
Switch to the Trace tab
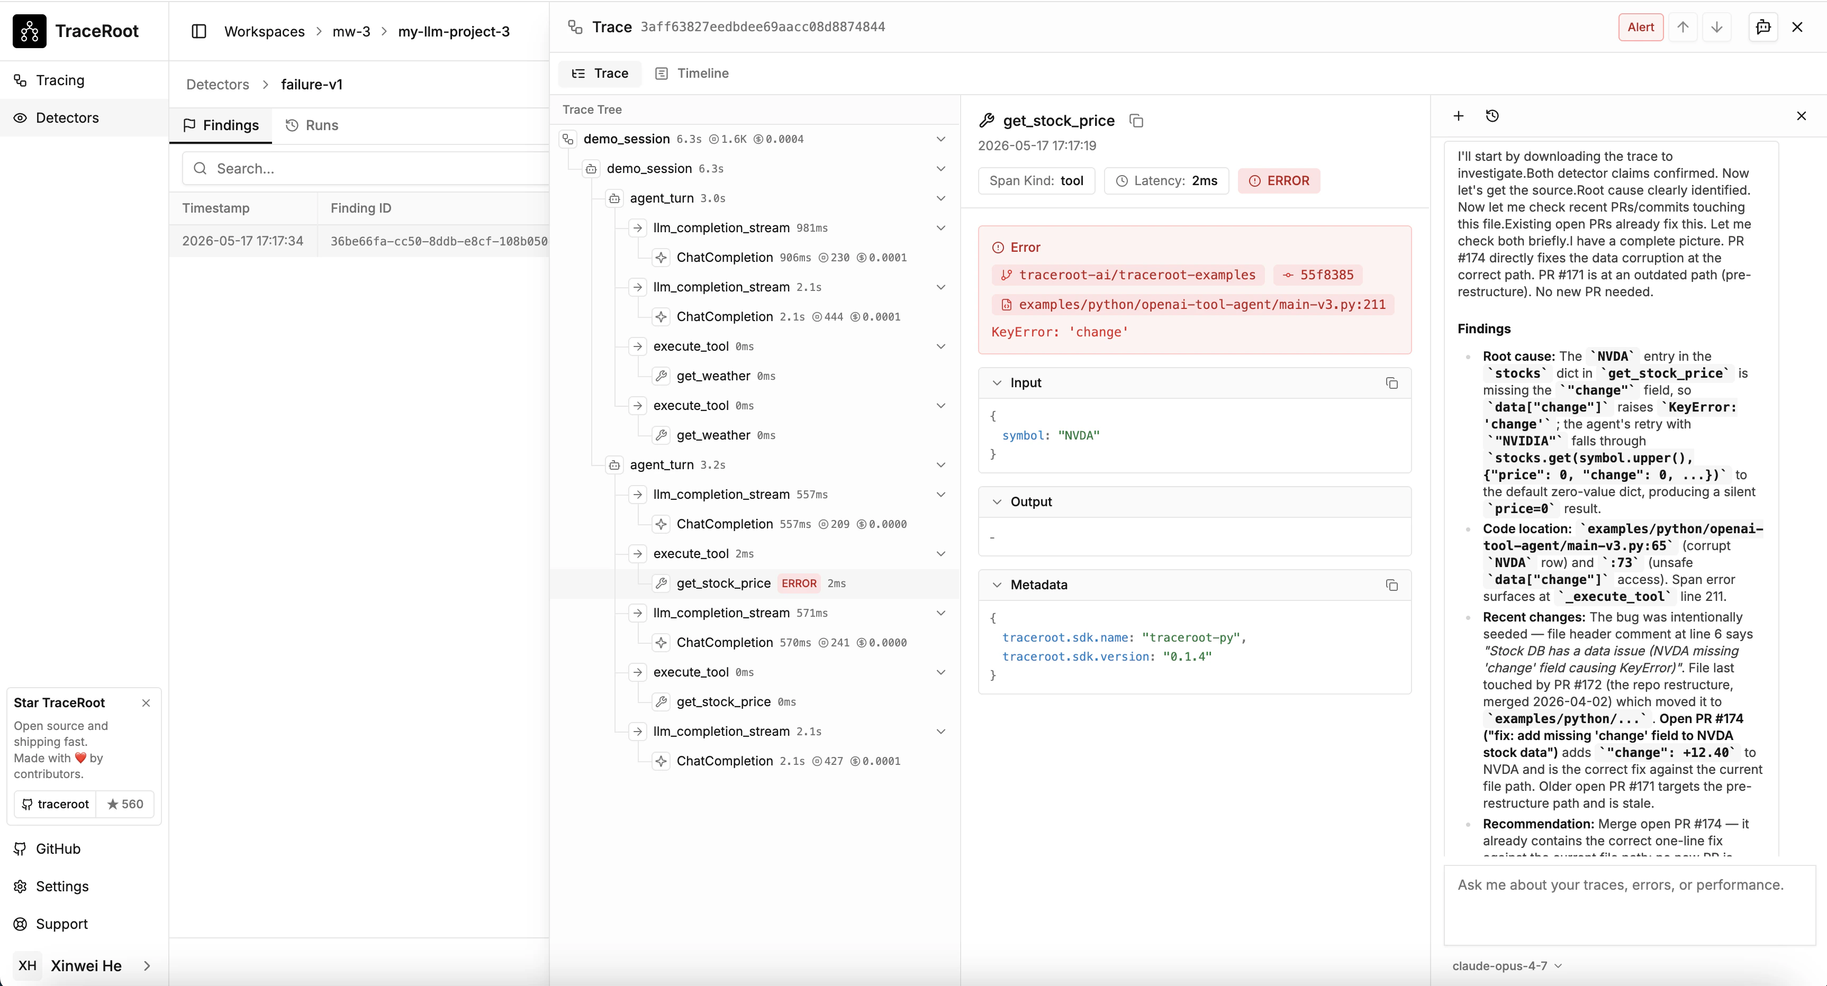click(600, 73)
